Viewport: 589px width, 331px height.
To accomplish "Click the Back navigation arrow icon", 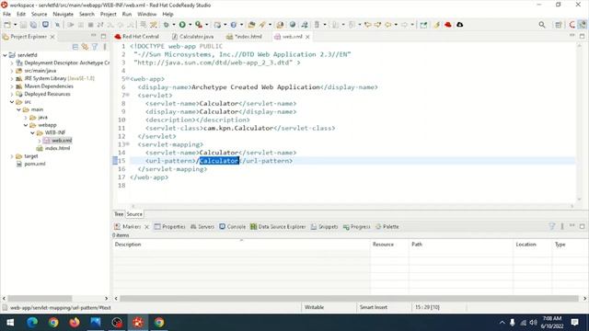I will coord(387,25).
